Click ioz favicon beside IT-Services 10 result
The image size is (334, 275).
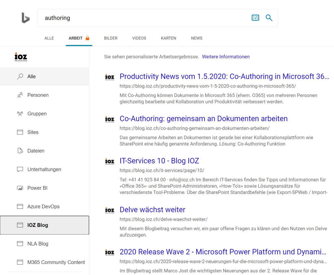pyautogui.click(x=110, y=162)
